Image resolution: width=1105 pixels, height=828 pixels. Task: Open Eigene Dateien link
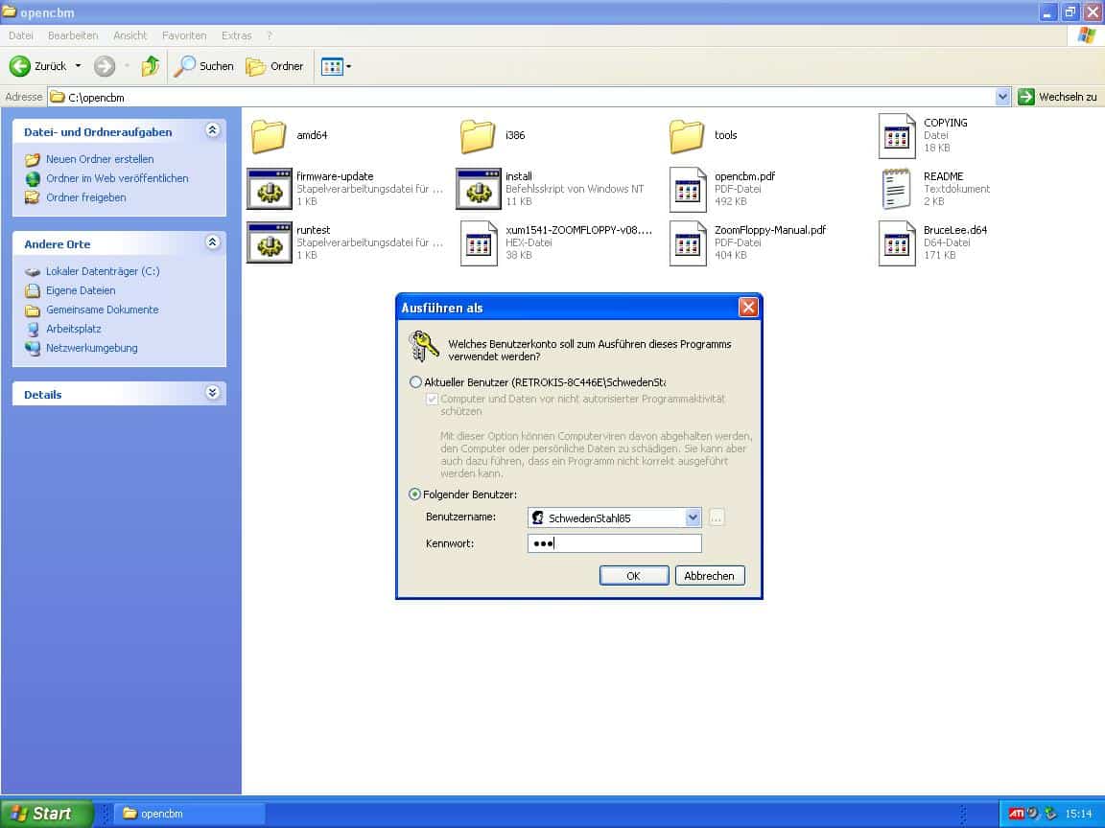coord(81,290)
